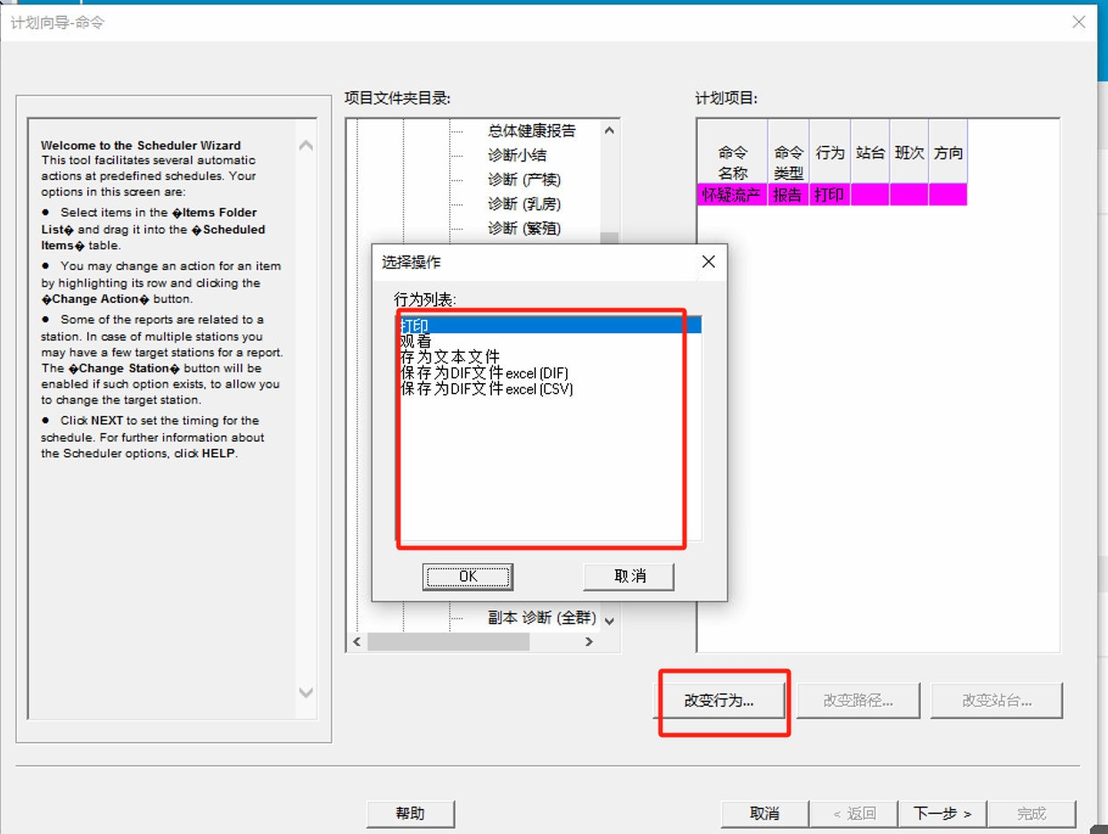Open 帮助 for the scheduler wizard
Screen dimensions: 1108x834
pyautogui.click(x=410, y=814)
